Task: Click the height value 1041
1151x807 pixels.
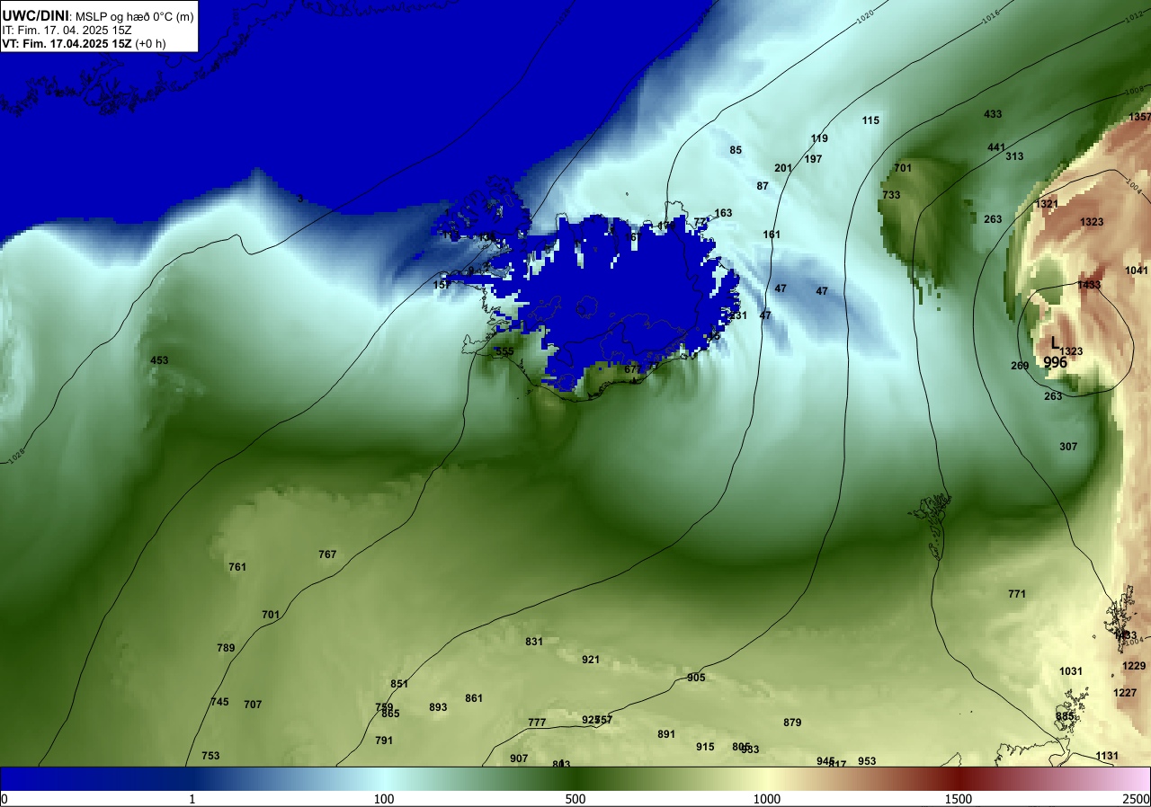Action: point(1137,270)
